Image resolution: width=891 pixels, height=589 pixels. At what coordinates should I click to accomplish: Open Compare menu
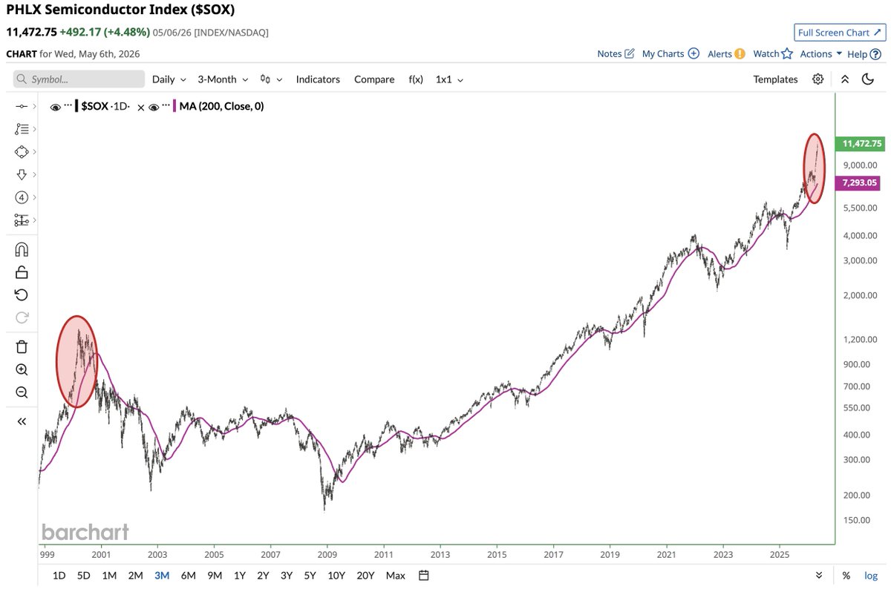[x=374, y=79]
